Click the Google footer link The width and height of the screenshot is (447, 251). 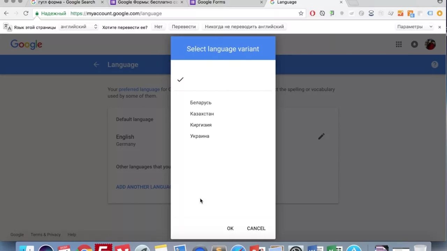click(17, 235)
